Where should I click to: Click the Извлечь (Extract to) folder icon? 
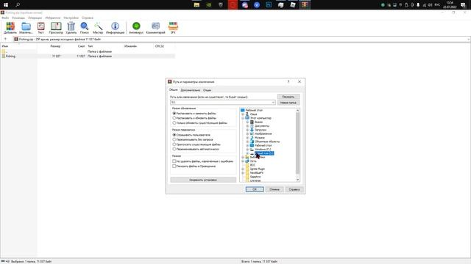click(x=26, y=26)
